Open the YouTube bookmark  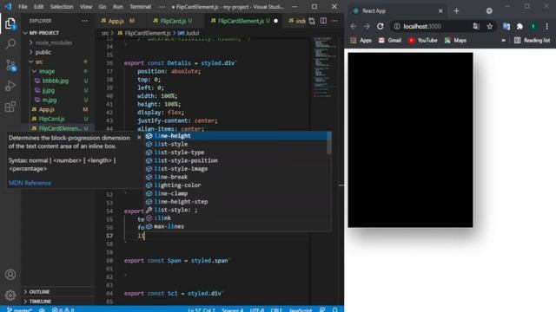422,41
